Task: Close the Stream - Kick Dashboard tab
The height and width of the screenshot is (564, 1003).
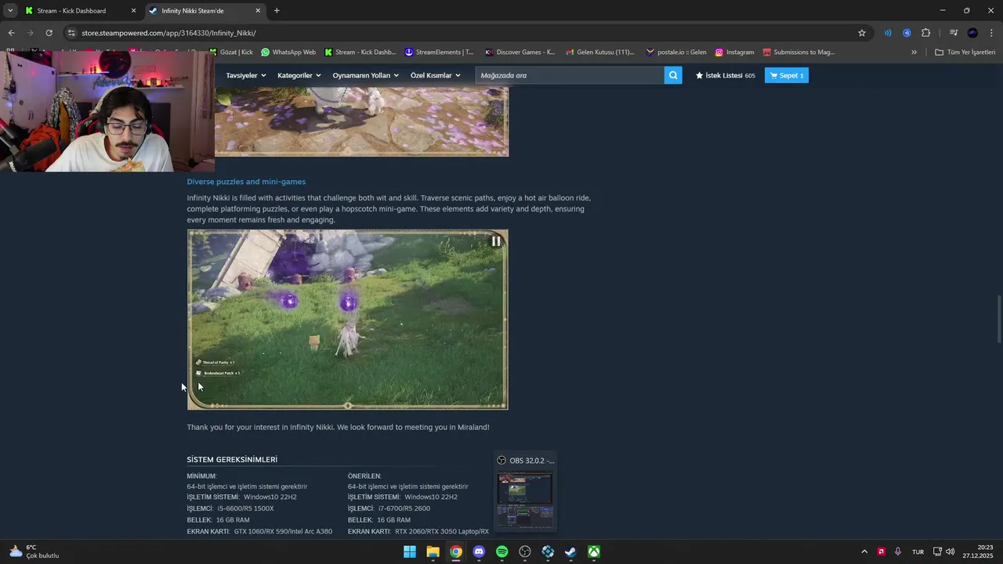Action: click(133, 11)
